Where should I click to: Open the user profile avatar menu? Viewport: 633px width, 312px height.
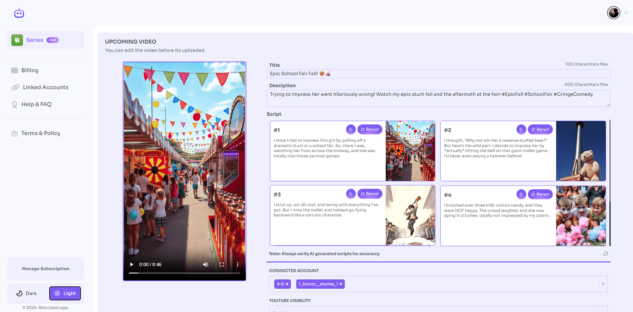(613, 13)
